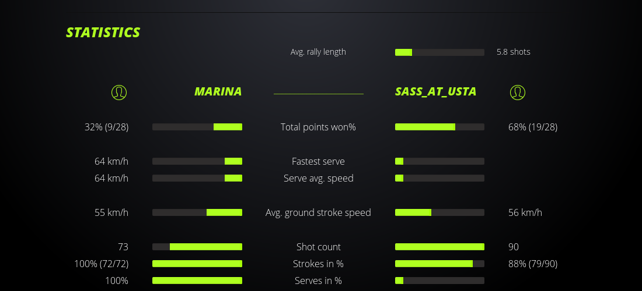642x291 pixels.
Task: Click the Avg. rally length bar
Action: pyautogui.click(x=439, y=52)
